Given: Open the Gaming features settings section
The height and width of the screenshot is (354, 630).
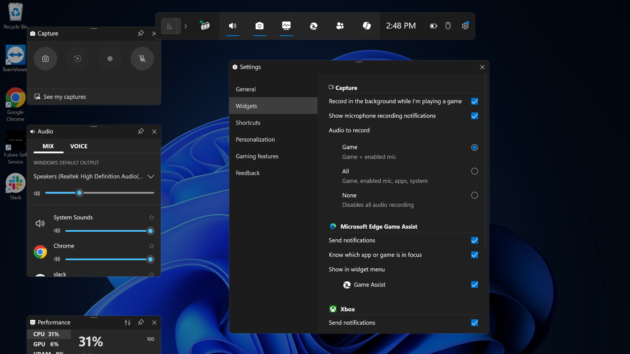Looking at the screenshot, I should (x=257, y=156).
